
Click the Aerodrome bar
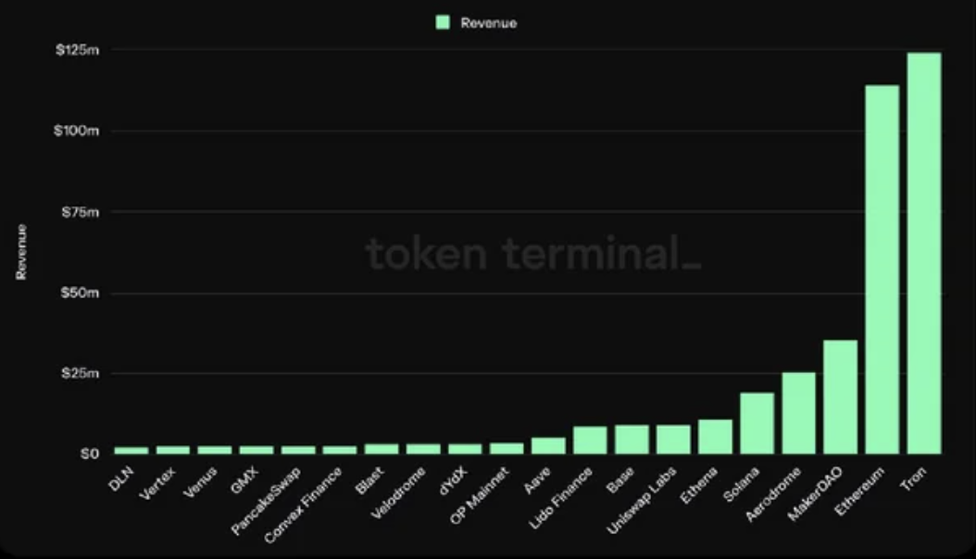pos(798,413)
